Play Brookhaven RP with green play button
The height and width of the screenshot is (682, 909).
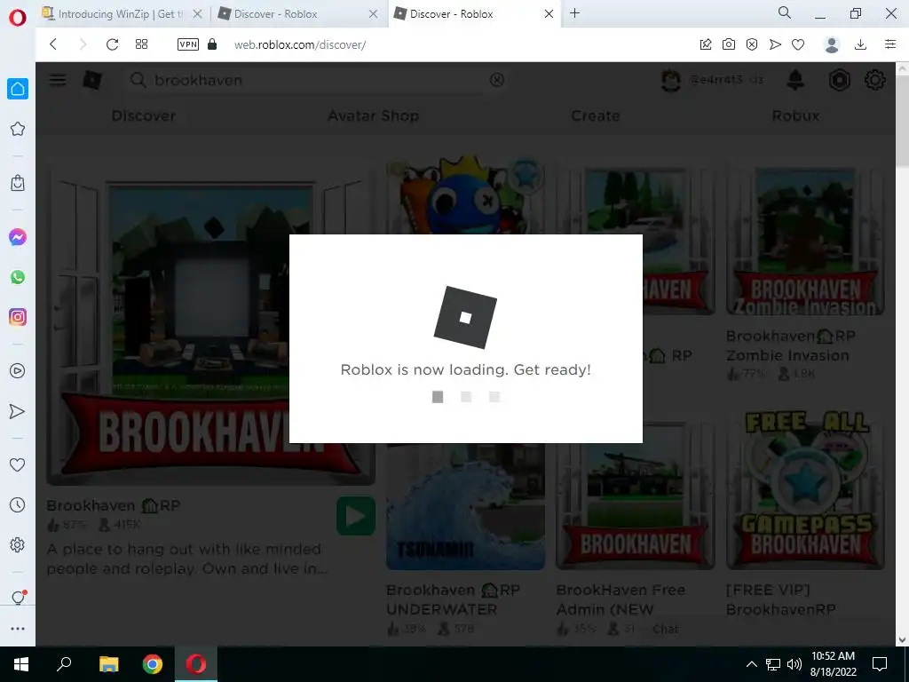point(355,516)
